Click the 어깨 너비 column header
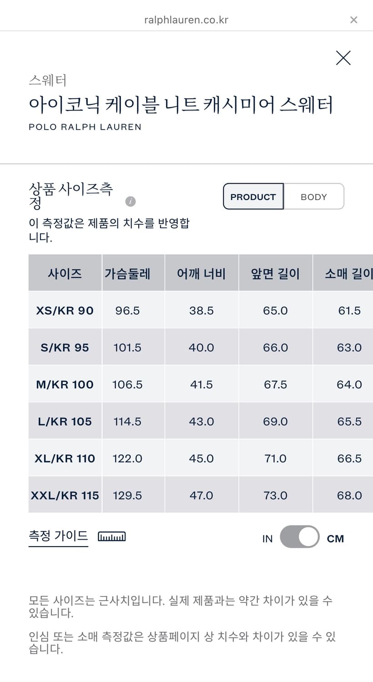The height and width of the screenshot is (682, 373). [202, 272]
